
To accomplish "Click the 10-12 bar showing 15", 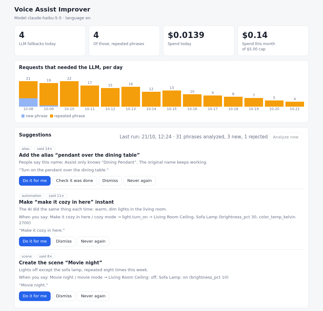I will [x=110, y=97].
